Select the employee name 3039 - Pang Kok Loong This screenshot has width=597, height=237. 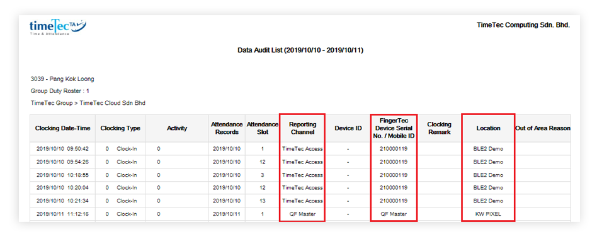(x=62, y=79)
